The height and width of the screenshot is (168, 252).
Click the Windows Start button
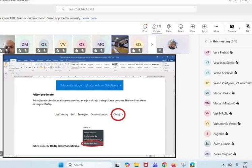(x=61, y=165)
